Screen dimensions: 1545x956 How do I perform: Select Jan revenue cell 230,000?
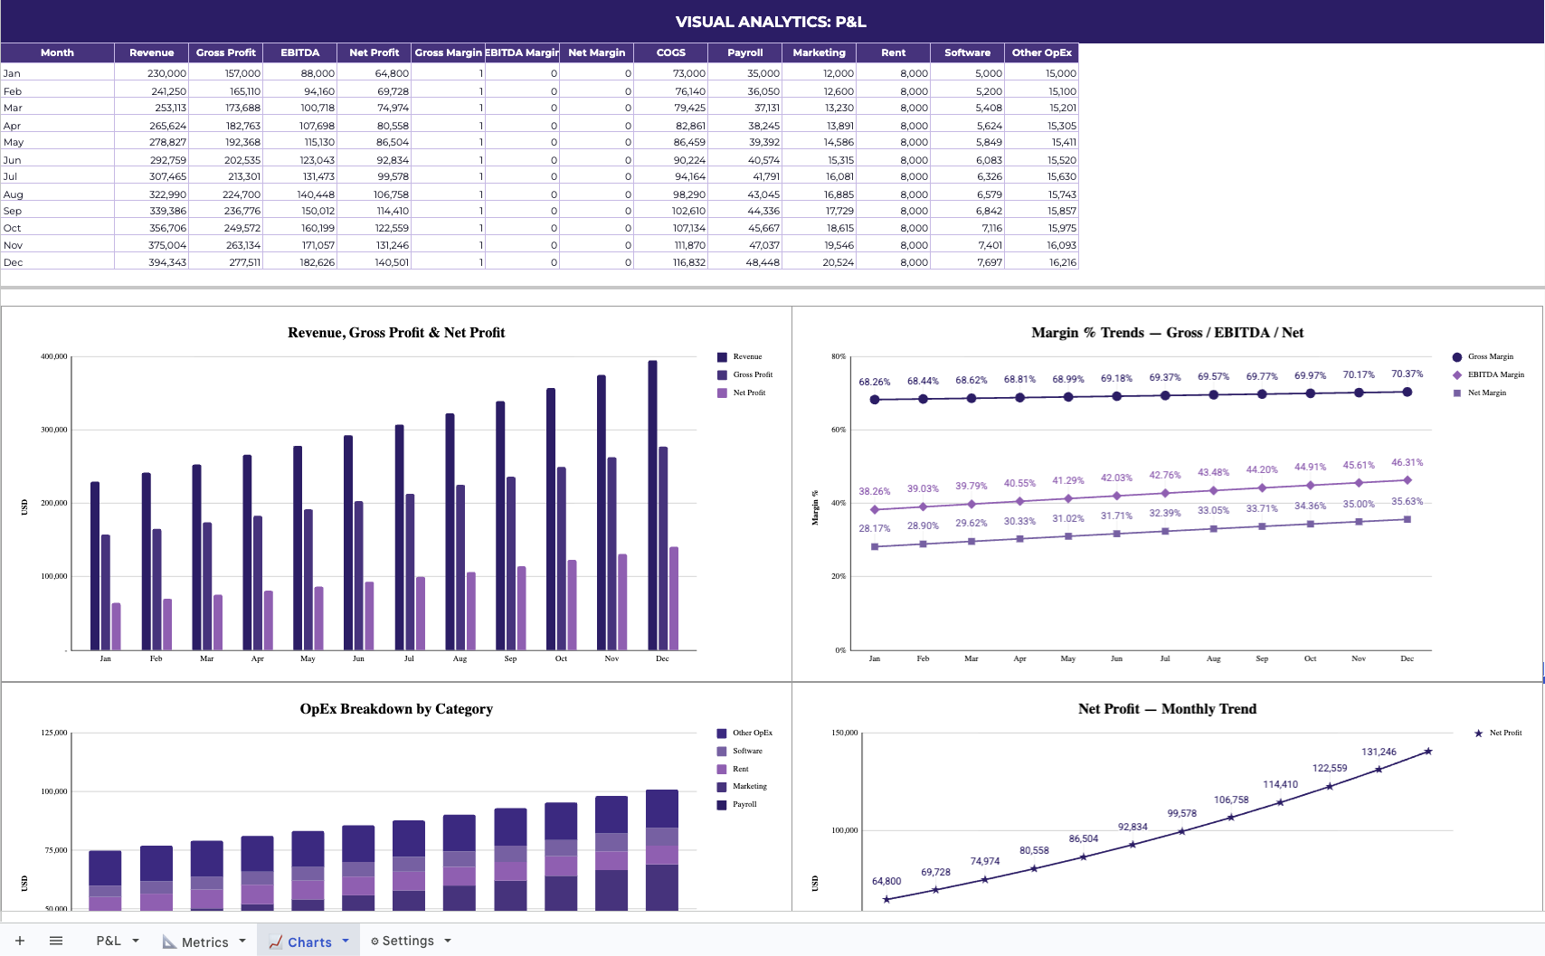pyautogui.click(x=152, y=73)
